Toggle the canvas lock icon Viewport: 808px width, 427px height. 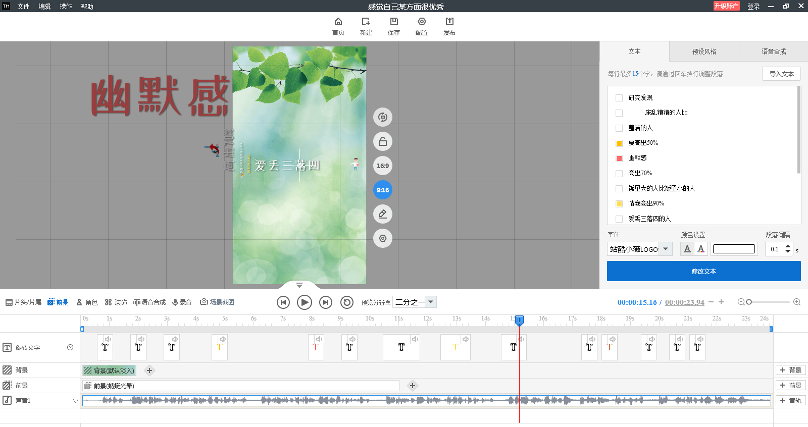383,141
